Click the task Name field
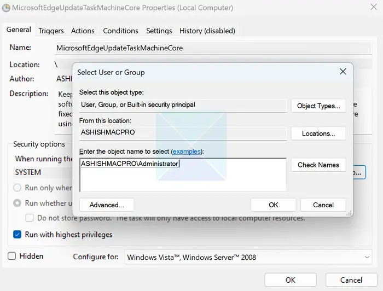 coord(213,48)
